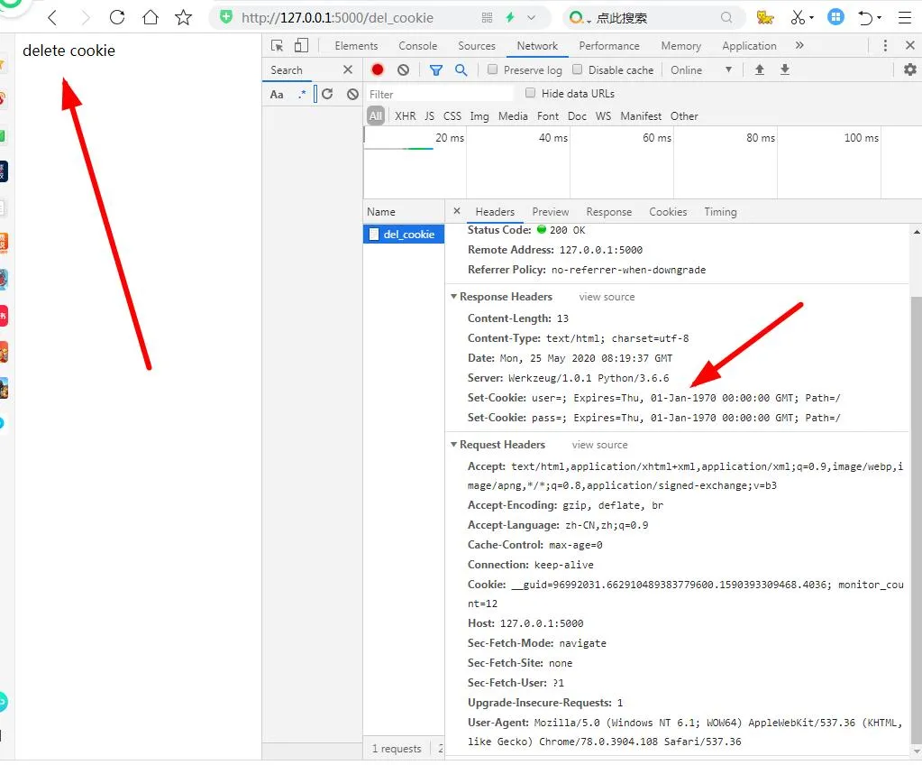Viewport: 922px width, 765px height.
Task: Click the record network log button
Action: pyautogui.click(x=378, y=69)
